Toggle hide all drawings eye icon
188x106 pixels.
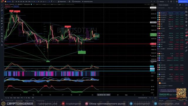(2, 41)
